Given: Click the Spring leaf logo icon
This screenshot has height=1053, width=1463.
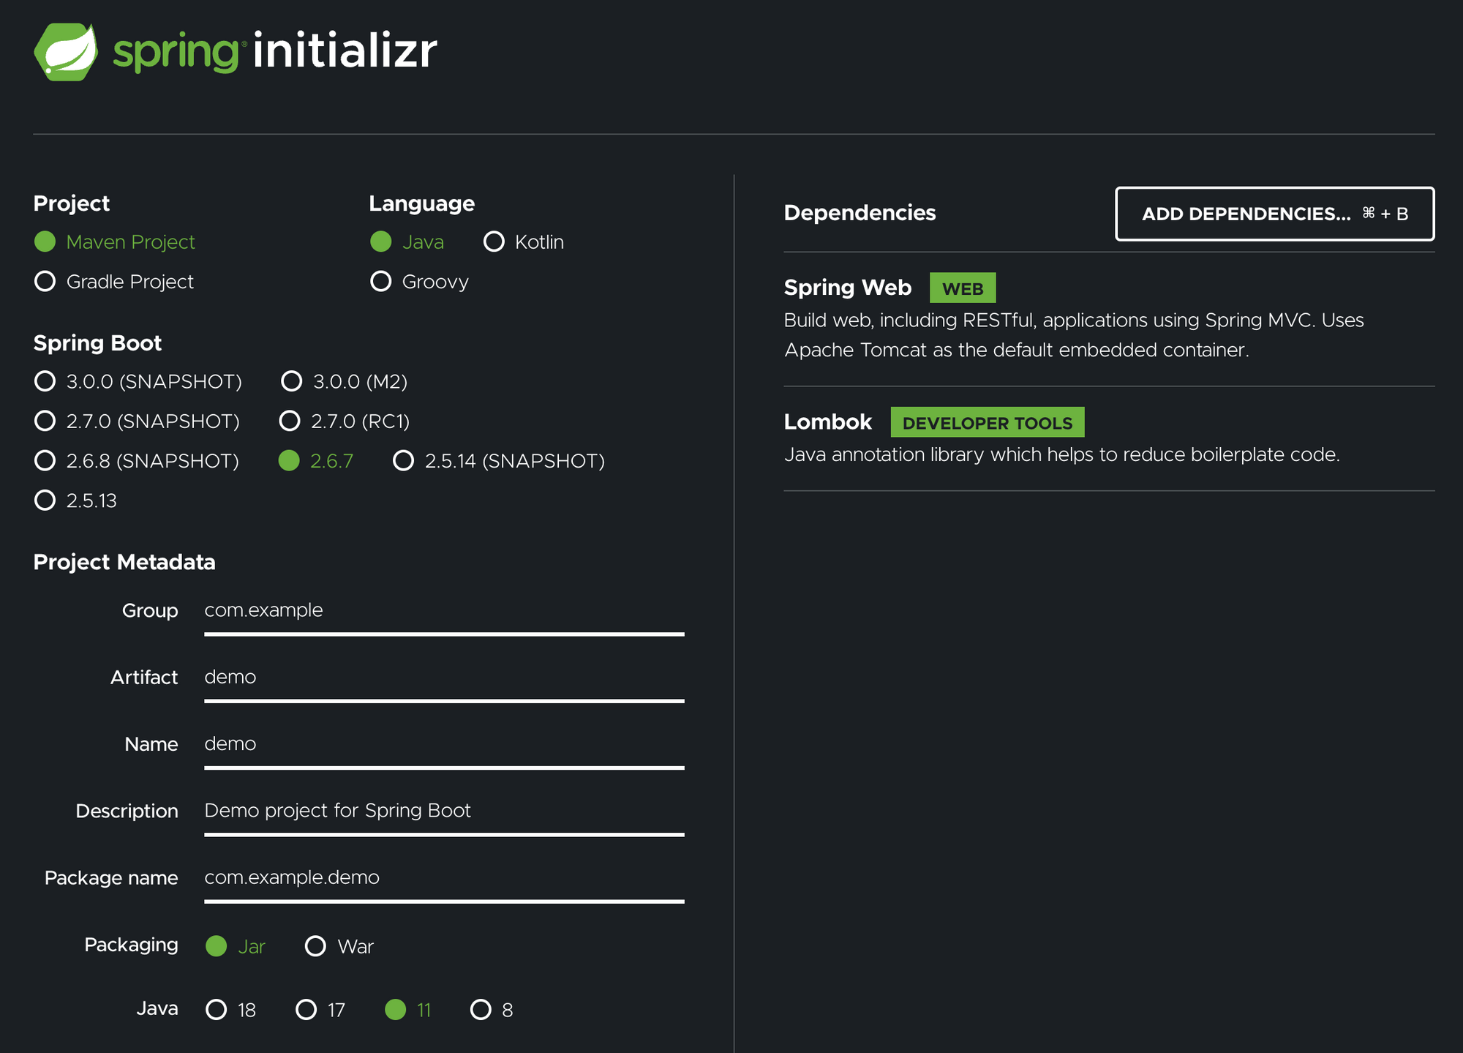Looking at the screenshot, I should pos(66,52).
